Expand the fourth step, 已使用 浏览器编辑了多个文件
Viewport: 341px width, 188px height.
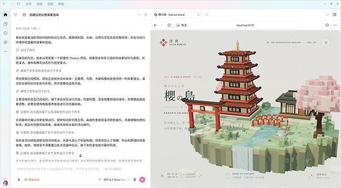coord(45,132)
